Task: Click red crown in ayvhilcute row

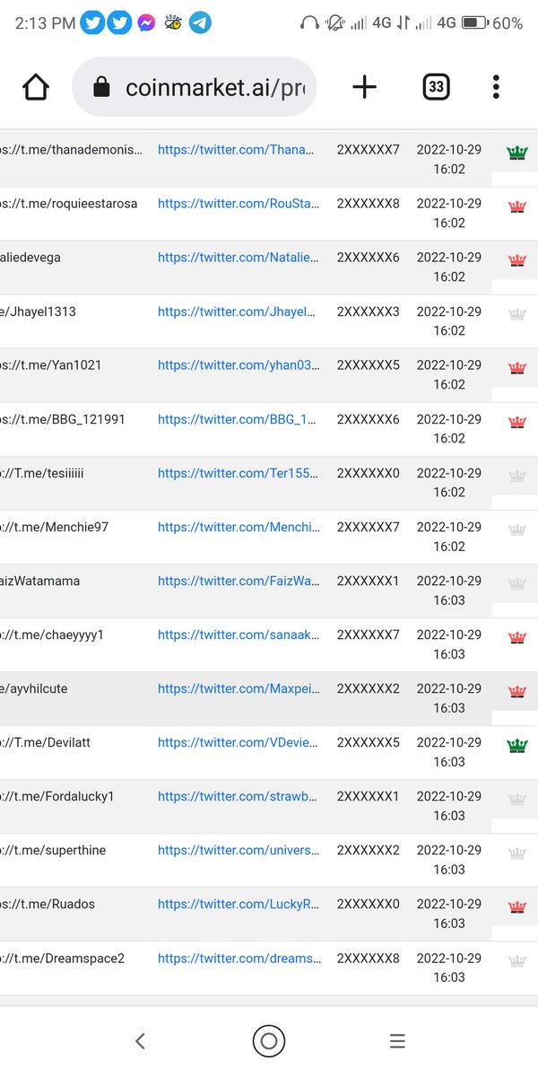Action: coord(517,691)
